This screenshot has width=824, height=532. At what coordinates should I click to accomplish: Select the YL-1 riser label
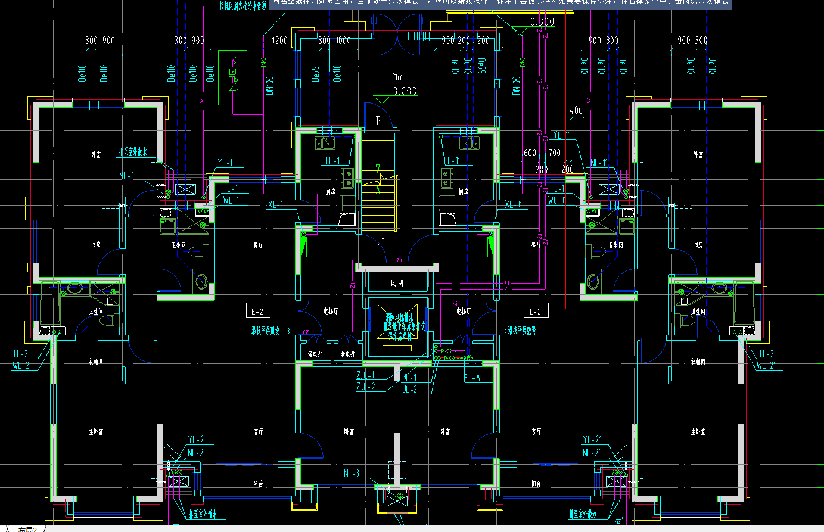[225, 163]
